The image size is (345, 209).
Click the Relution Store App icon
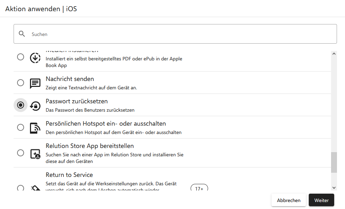pyautogui.click(x=35, y=154)
